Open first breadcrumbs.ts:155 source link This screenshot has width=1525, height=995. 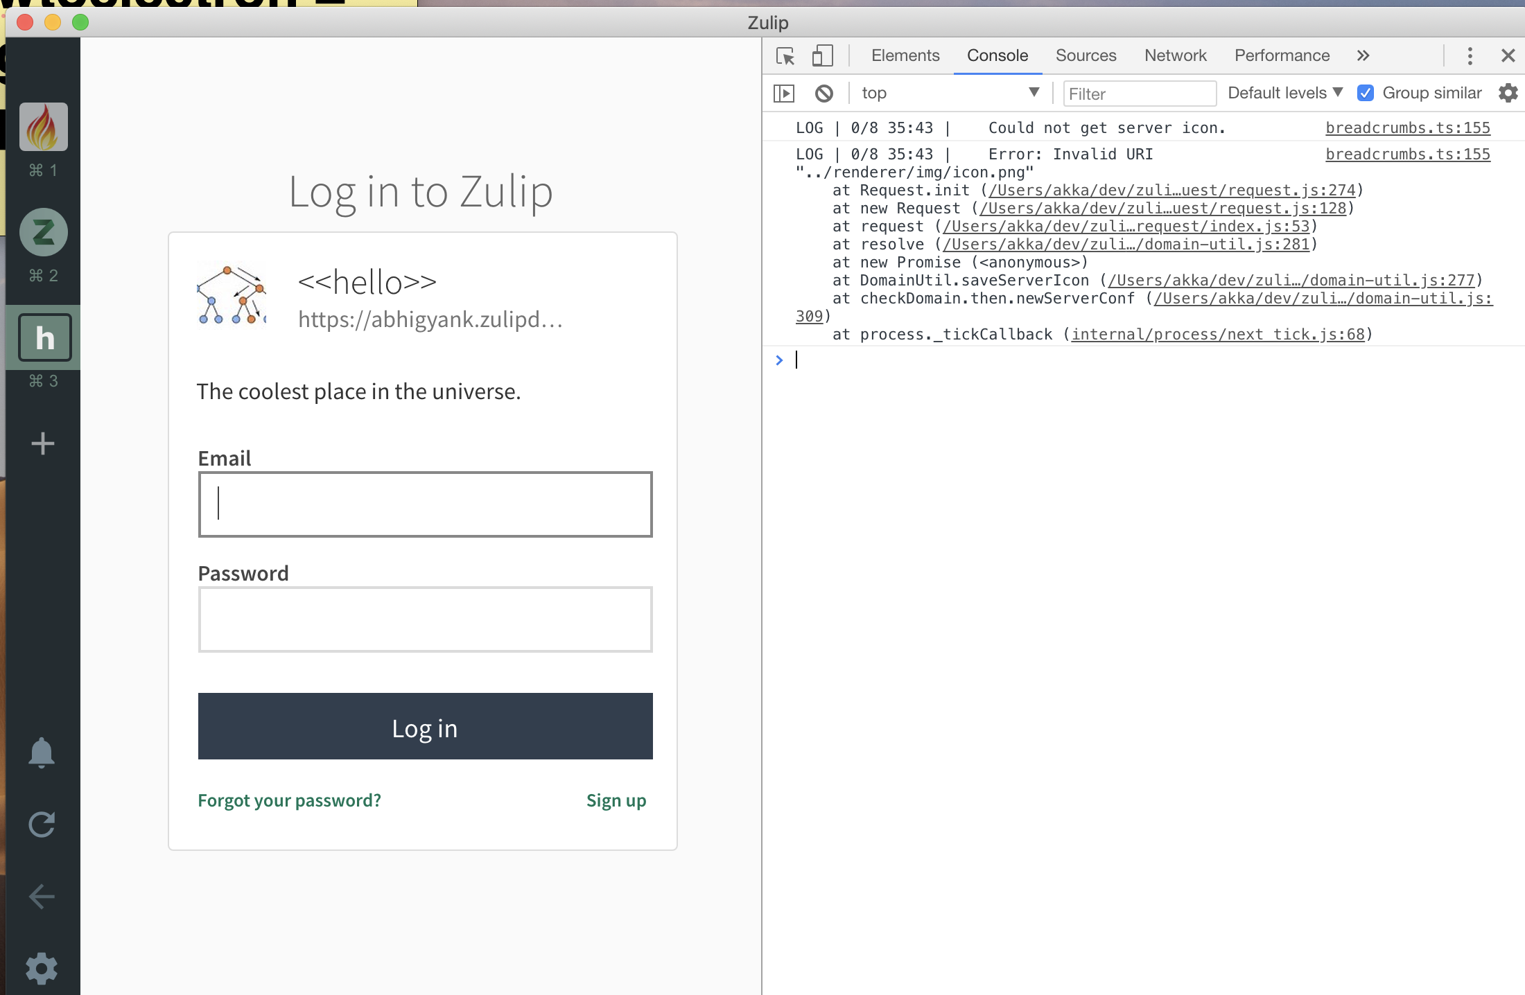coord(1408,128)
